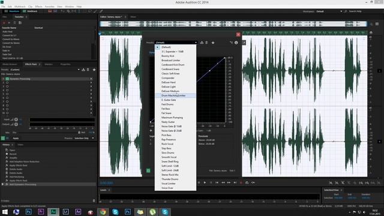Select Fade In favorite

[6, 50]
